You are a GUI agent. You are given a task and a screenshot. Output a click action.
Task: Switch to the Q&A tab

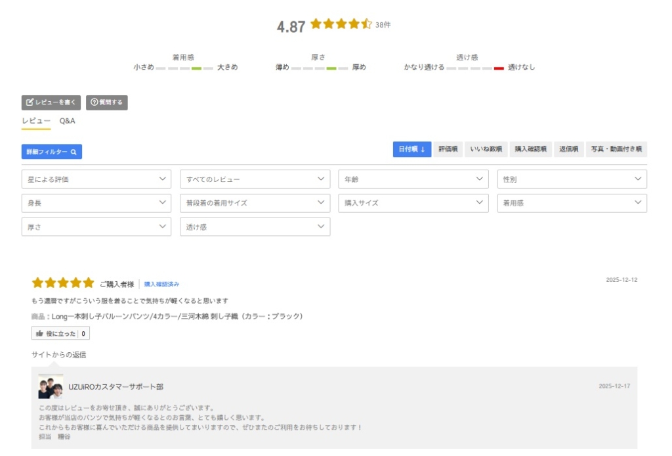pyautogui.click(x=67, y=121)
